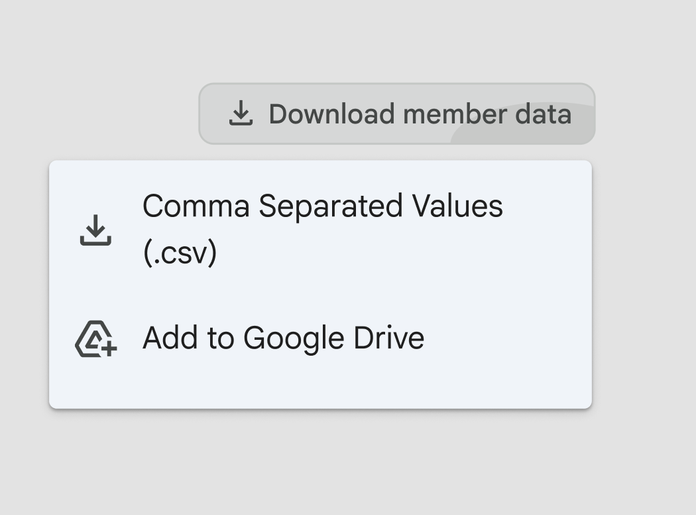Image resolution: width=696 pixels, height=515 pixels.
Task: Click the icon left of the Download member data label
Action: click(241, 113)
